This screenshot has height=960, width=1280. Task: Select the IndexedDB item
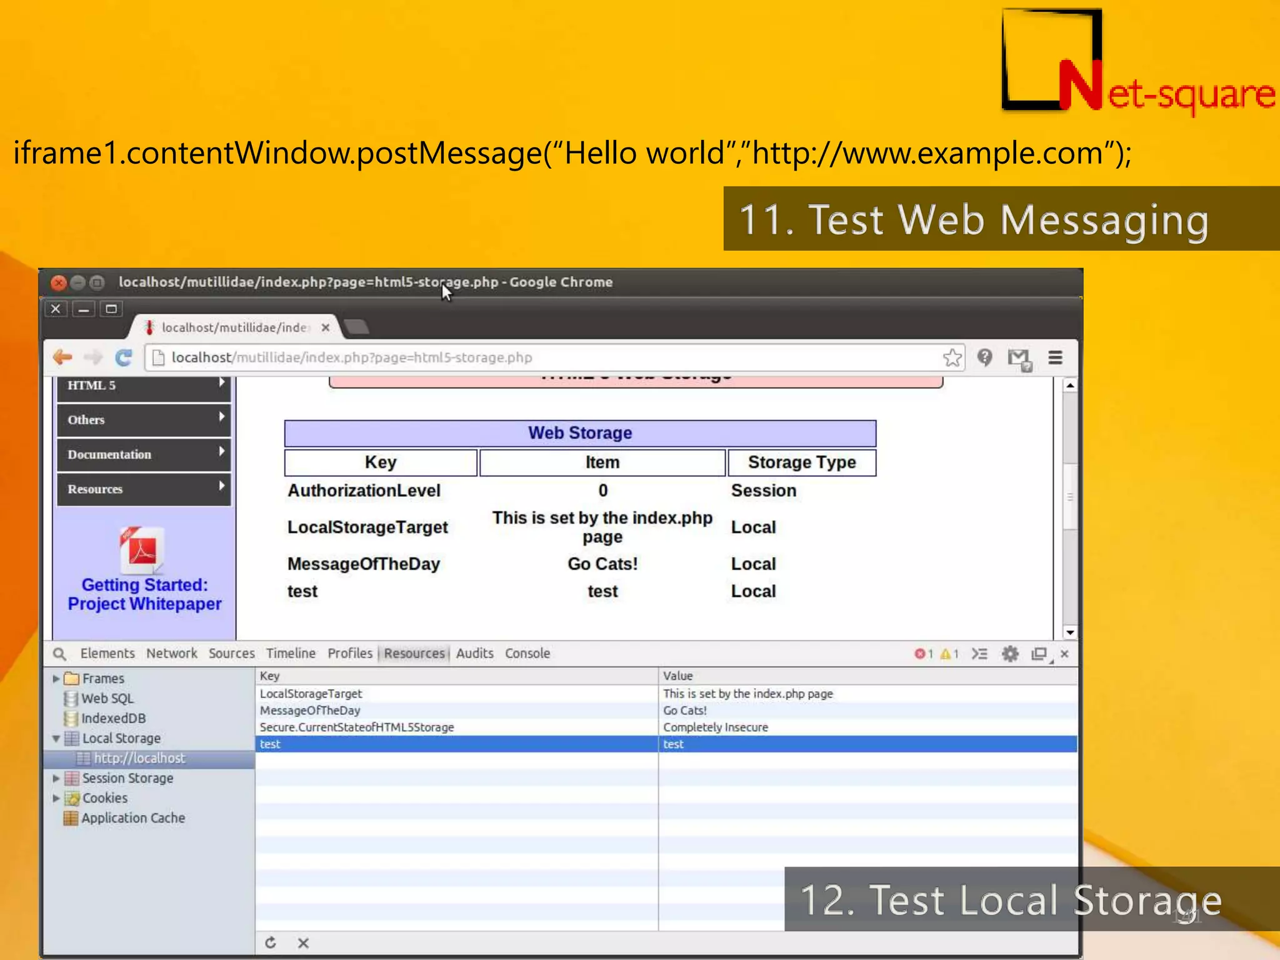click(105, 719)
